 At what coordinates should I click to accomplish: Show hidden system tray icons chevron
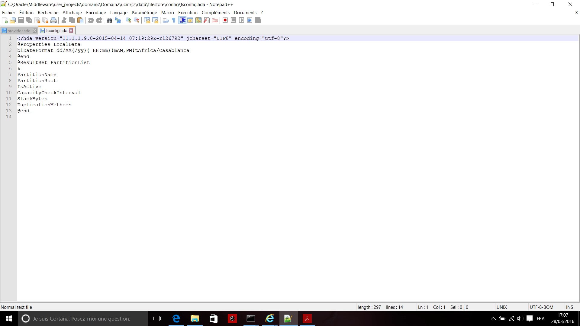click(x=493, y=318)
